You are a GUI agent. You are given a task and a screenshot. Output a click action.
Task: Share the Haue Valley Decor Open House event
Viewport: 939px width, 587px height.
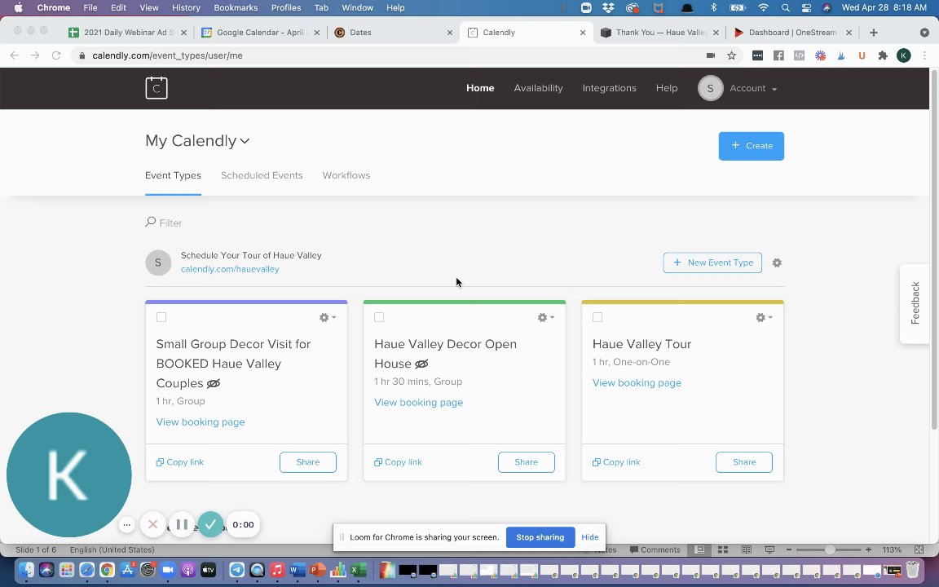coord(526,462)
